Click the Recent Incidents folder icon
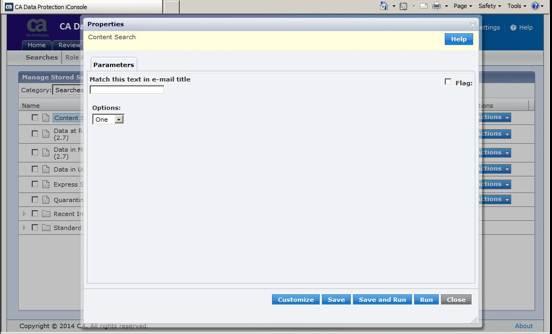 click(x=46, y=213)
